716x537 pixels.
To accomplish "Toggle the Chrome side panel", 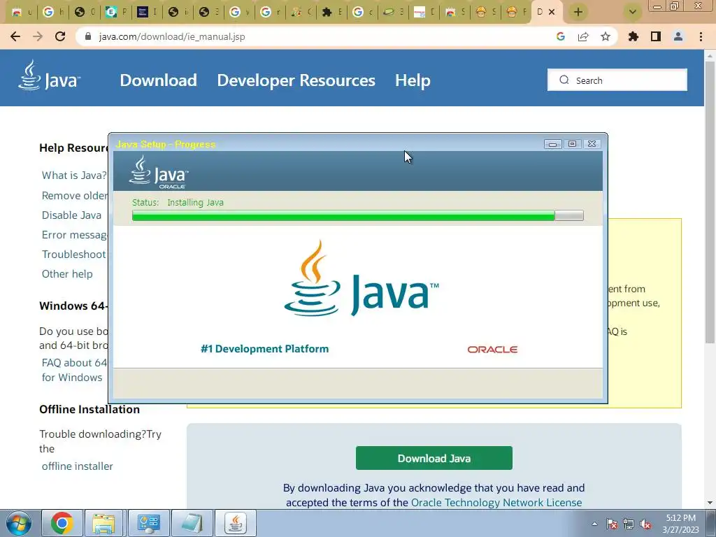I will (x=656, y=36).
